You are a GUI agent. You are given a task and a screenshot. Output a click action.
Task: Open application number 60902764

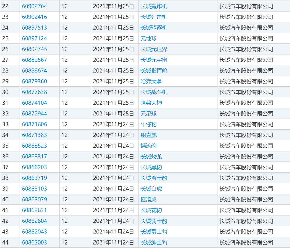pyautogui.click(x=34, y=6)
